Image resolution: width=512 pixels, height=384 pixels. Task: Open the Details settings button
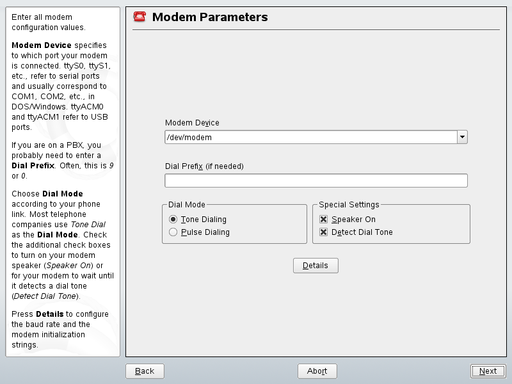(x=316, y=266)
